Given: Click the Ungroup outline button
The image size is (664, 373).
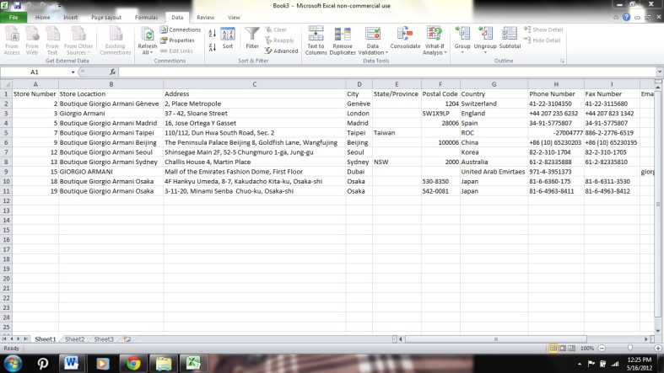Looking at the screenshot, I should pos(485,37).
